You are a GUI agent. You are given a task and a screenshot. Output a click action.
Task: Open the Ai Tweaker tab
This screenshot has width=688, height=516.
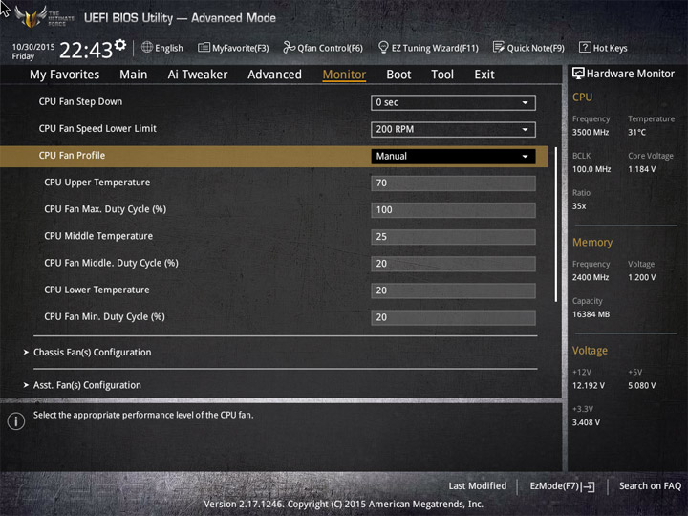click(x=198, y=75)
